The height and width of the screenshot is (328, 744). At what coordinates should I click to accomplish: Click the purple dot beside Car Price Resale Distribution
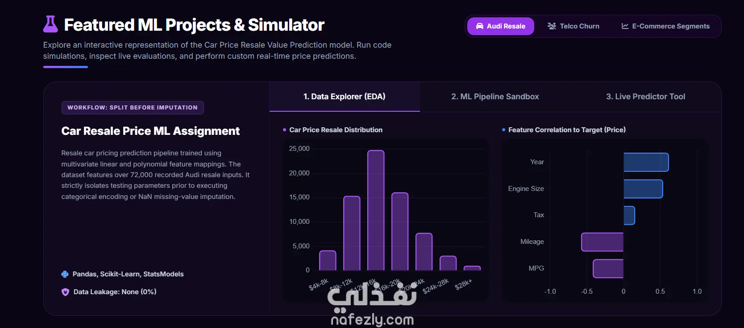coord(285,130)
